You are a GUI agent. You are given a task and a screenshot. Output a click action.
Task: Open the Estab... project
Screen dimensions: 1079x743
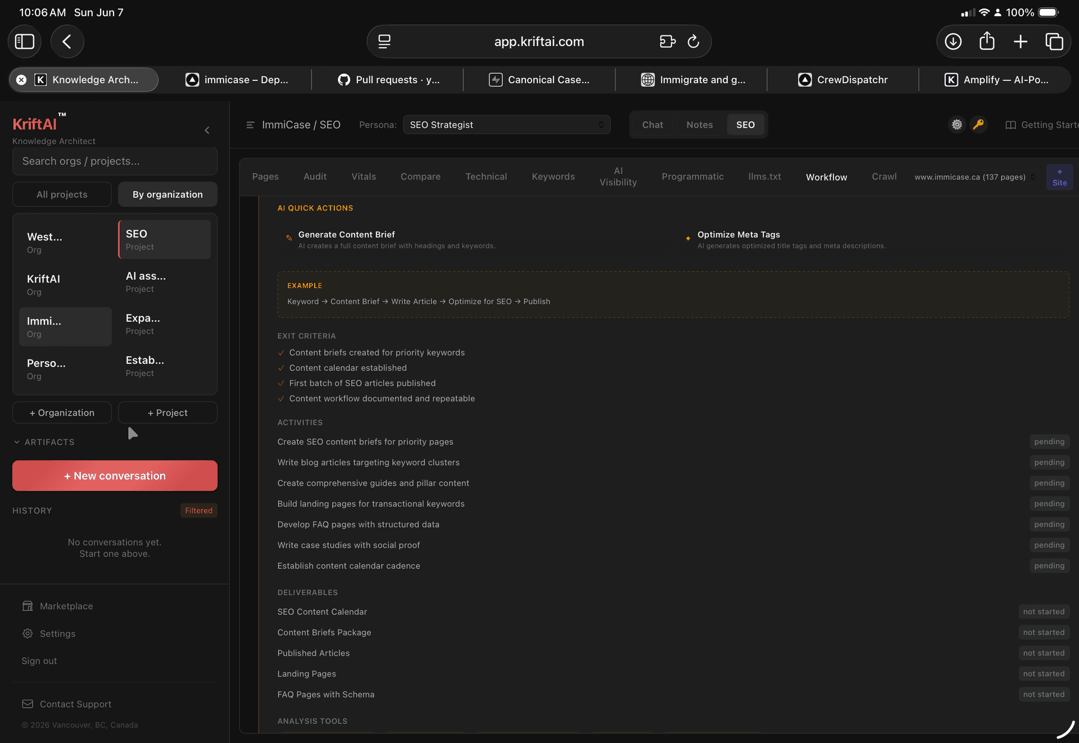[x=164, y=366]
